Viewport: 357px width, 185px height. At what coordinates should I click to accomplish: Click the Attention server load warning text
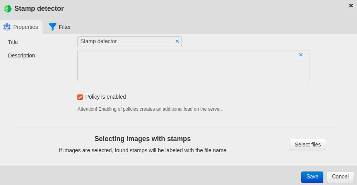tap(150, 109)
